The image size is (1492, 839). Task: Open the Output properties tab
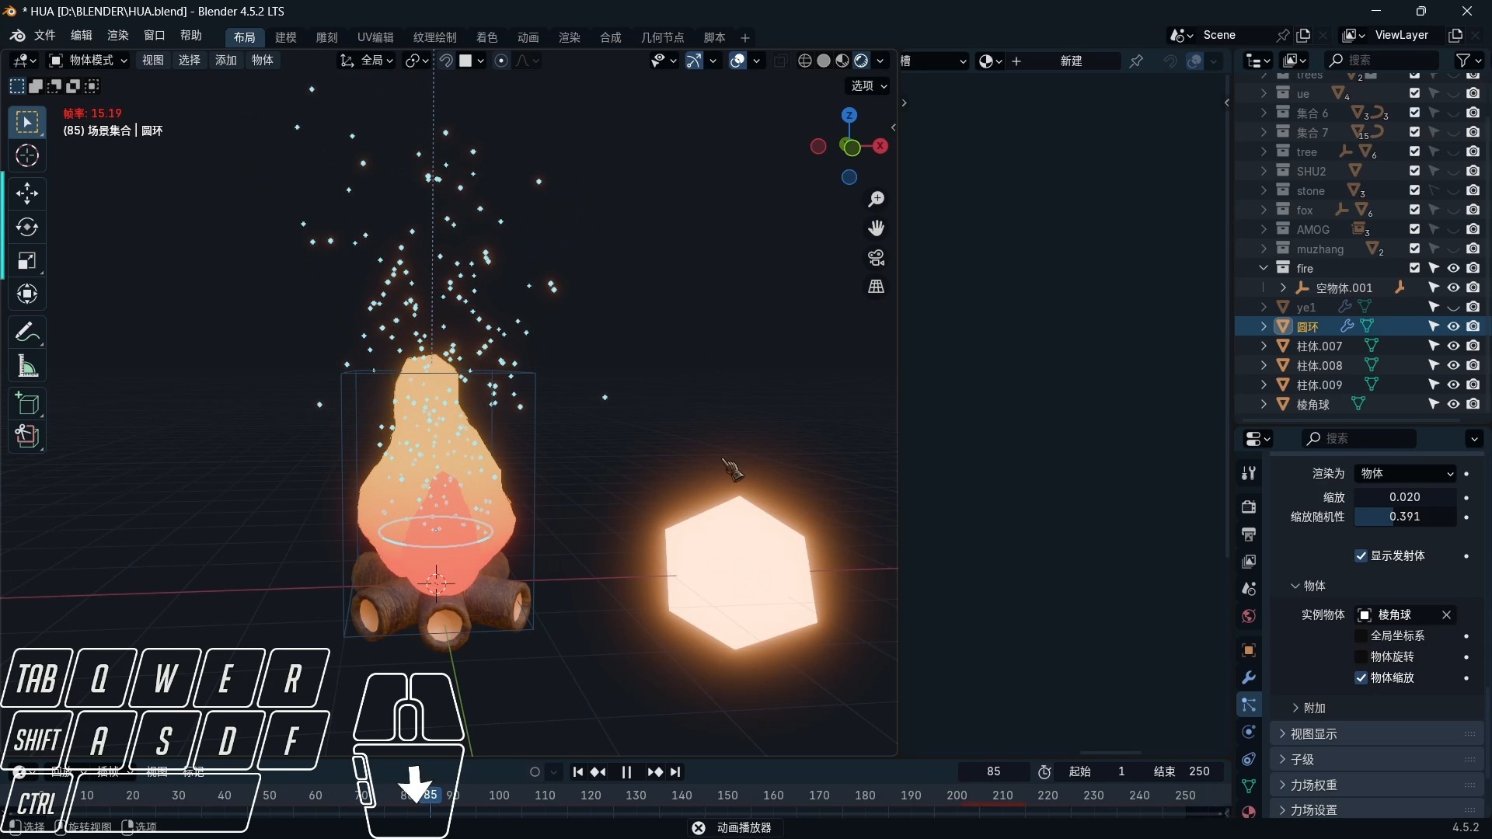[x=1249, y=534]
